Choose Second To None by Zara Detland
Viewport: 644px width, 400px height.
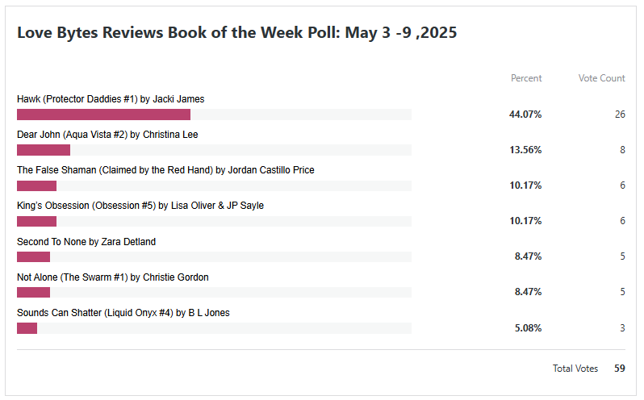coord(86,241)
